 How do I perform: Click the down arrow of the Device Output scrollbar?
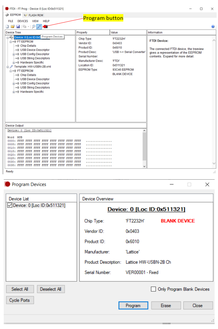[144, 167]
